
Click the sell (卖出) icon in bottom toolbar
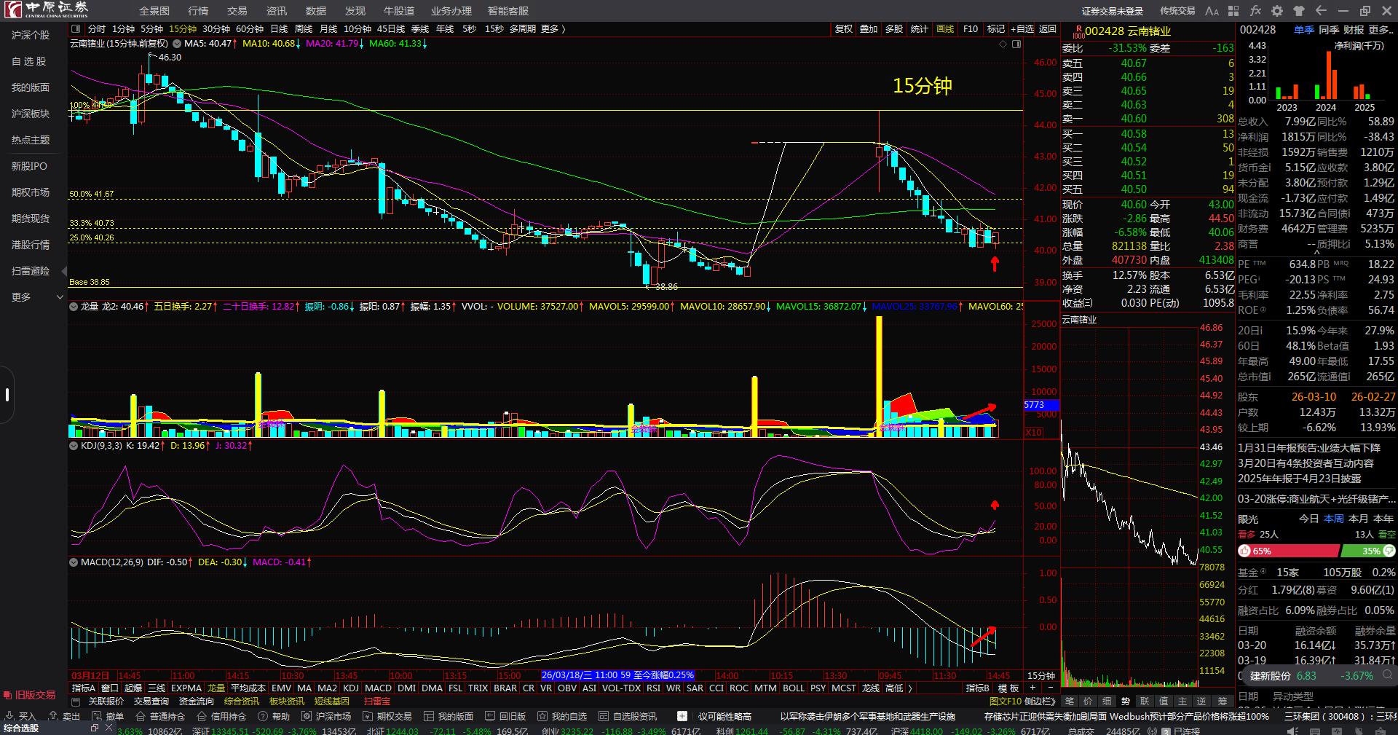click(x=54, y=716)
